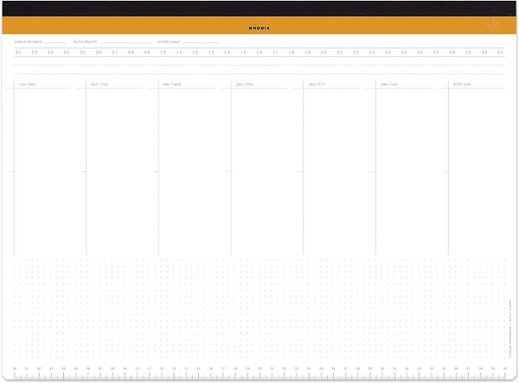Click date "09" in the day-number row
The width and height of the screenshot is (519, 383).
click(x=147, y=52)
